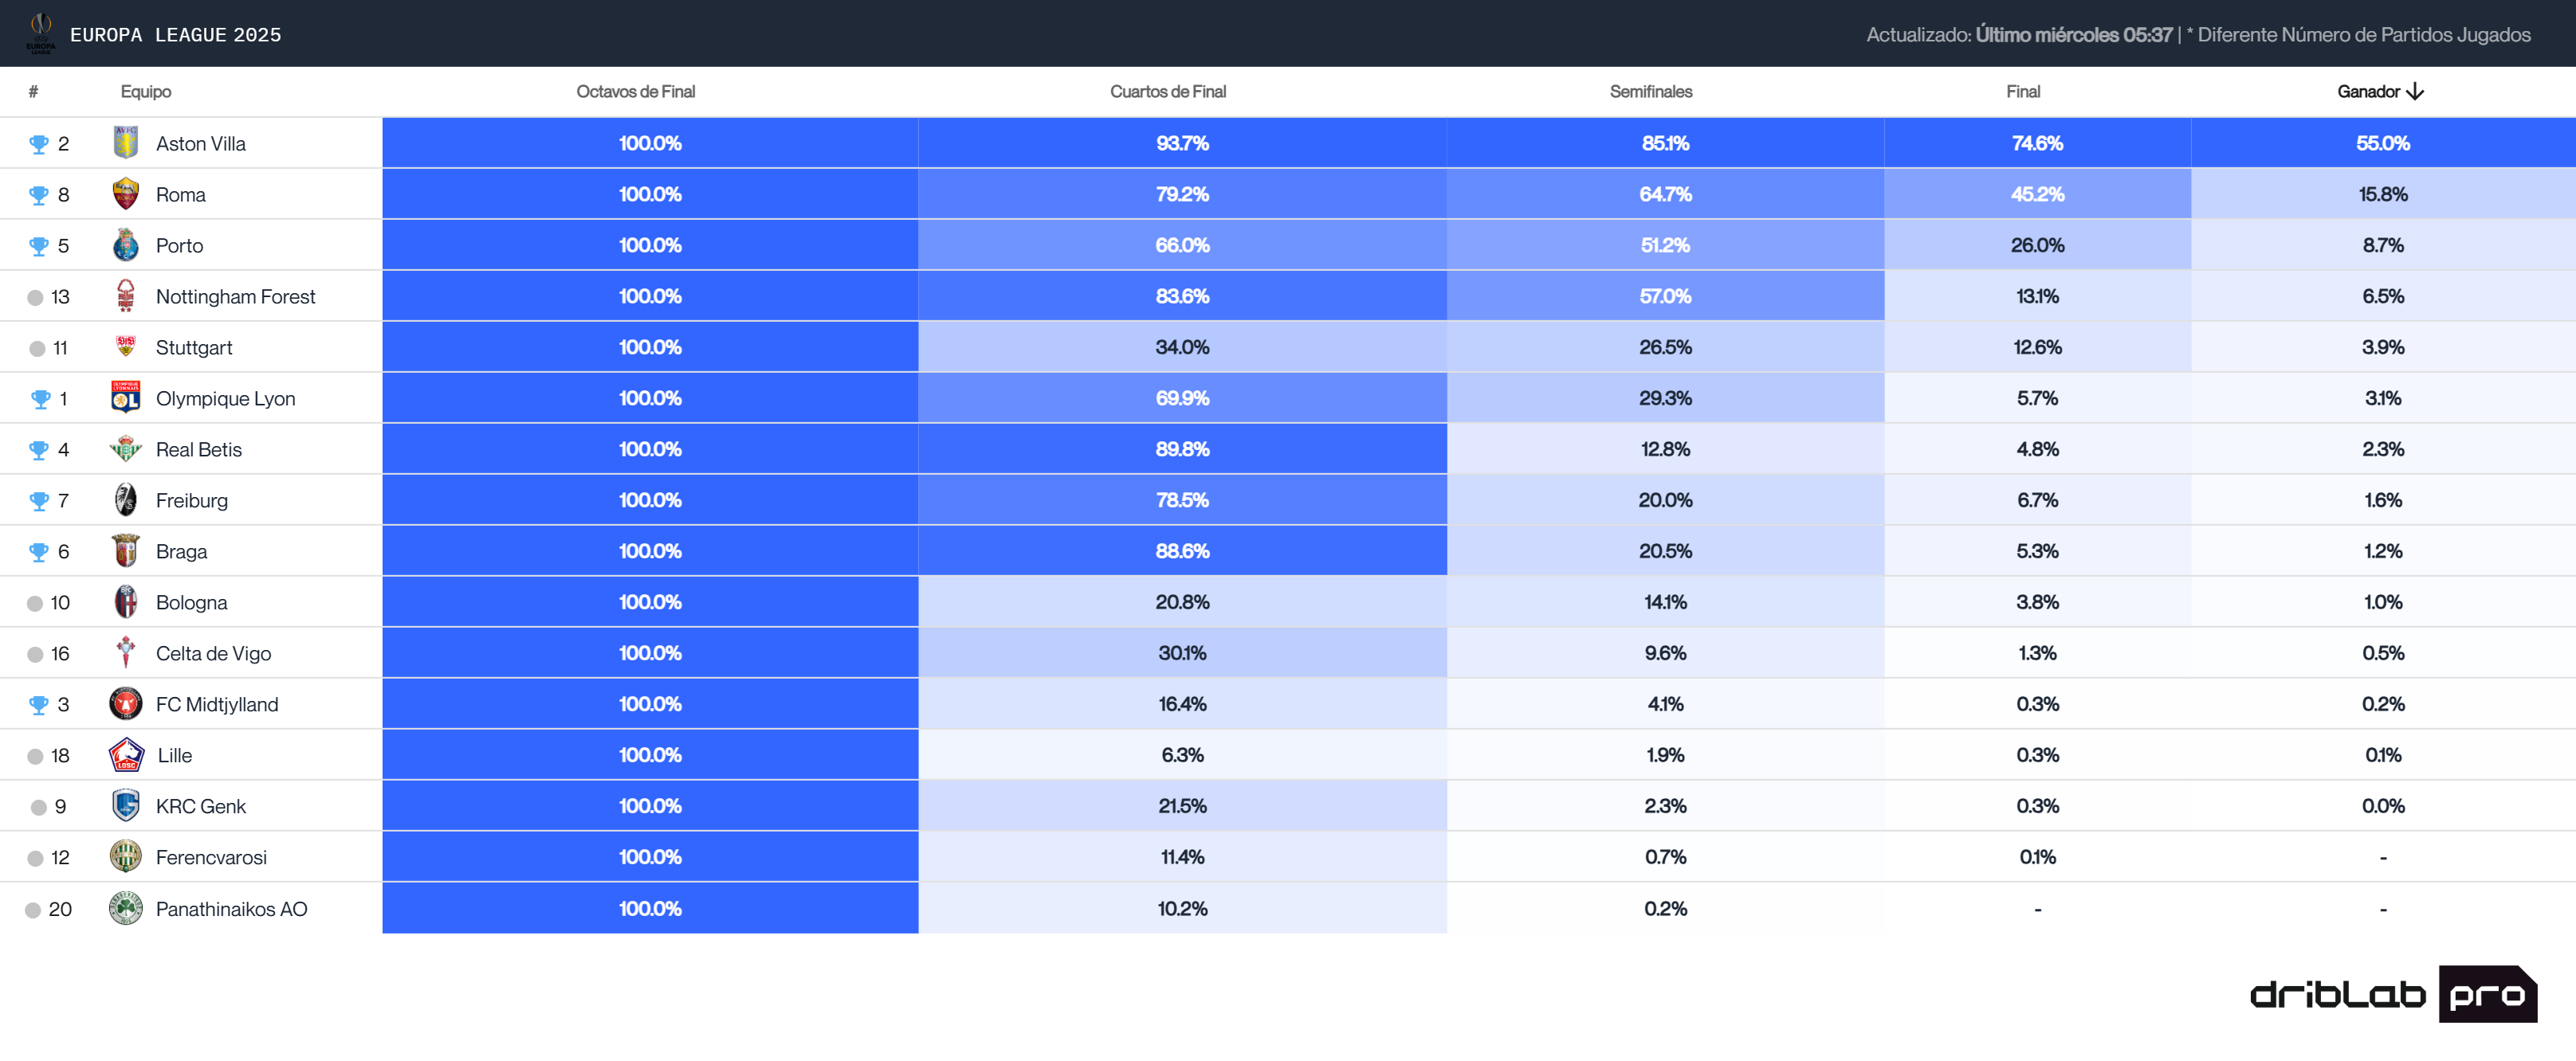The height and width of the screenshot is (1061, 2576).
Task: Click Aston Villa's 55.0% winner cell
Action: tap(2382, 143)
